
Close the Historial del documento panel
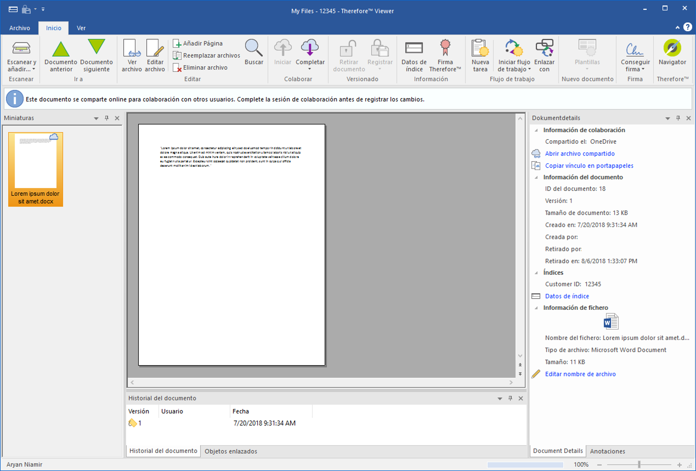point(520,398)
